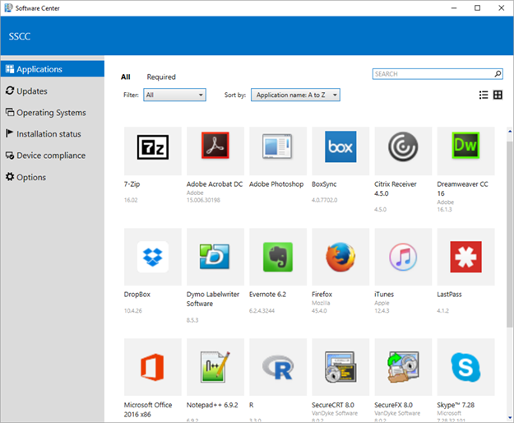Select the Microsoft Office 2016 x86 icon

click(152, 367)
